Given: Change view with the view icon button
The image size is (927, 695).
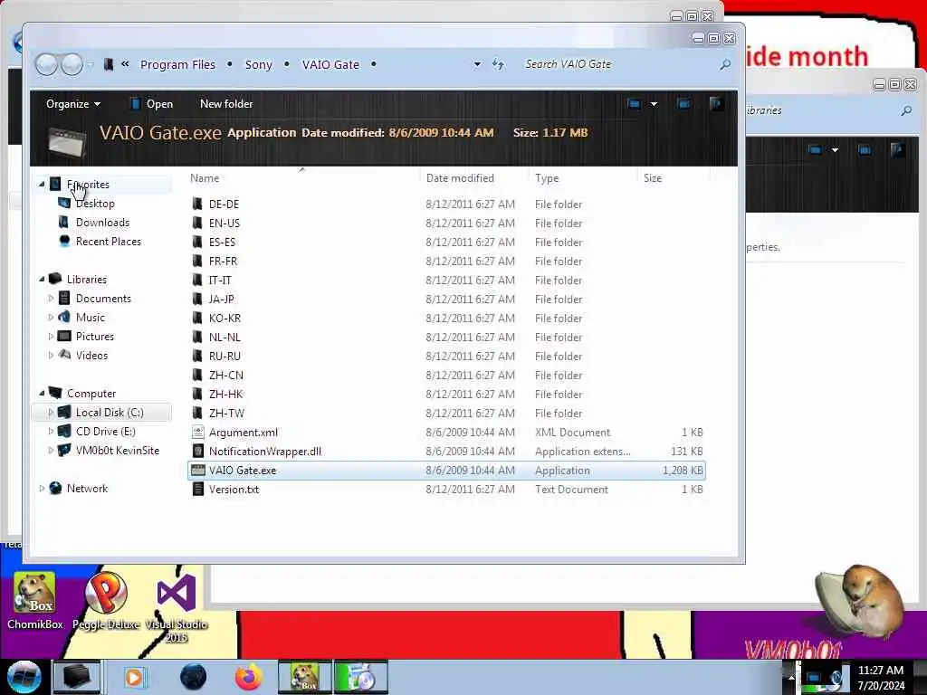Looking at the screenshot, I should pyautogui.click(x=634, y=104).
